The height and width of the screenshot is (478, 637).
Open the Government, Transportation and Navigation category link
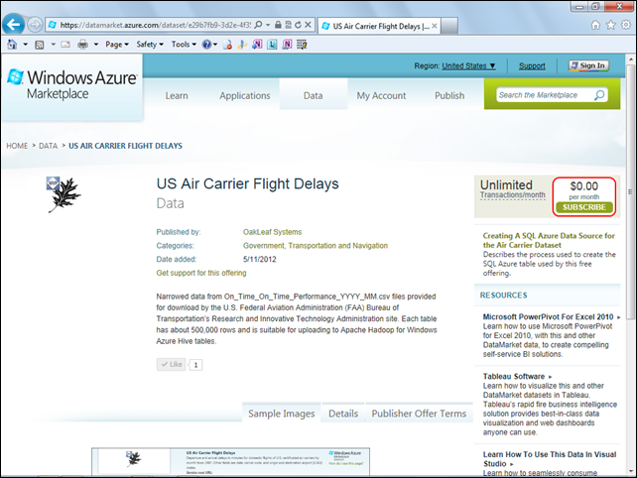click(316, 246)
